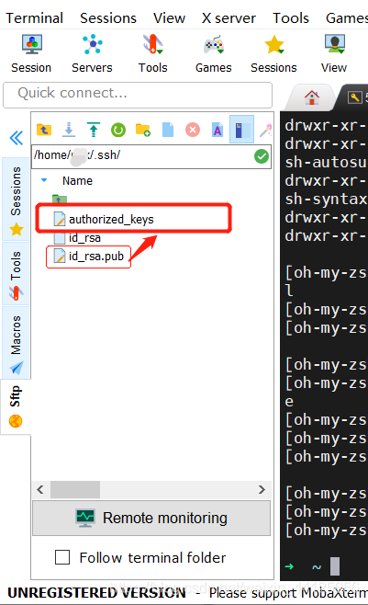Enable the Follow terminal folder checkbox
The height and width of the screenshot is (605, 368).
click(x=62, y=557)
